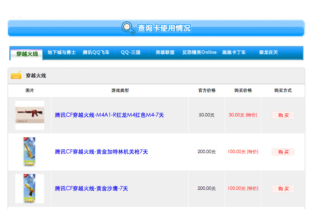Select the 穿越火线 tab
Screen dimensions: 311x209
click(26, 54)
